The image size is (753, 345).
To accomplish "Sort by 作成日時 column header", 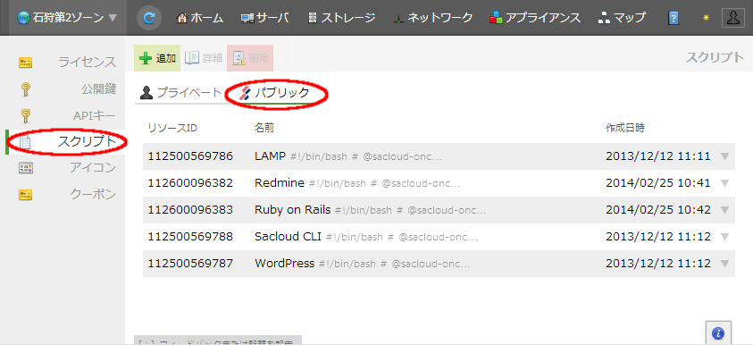I will [x=624, y=129].
